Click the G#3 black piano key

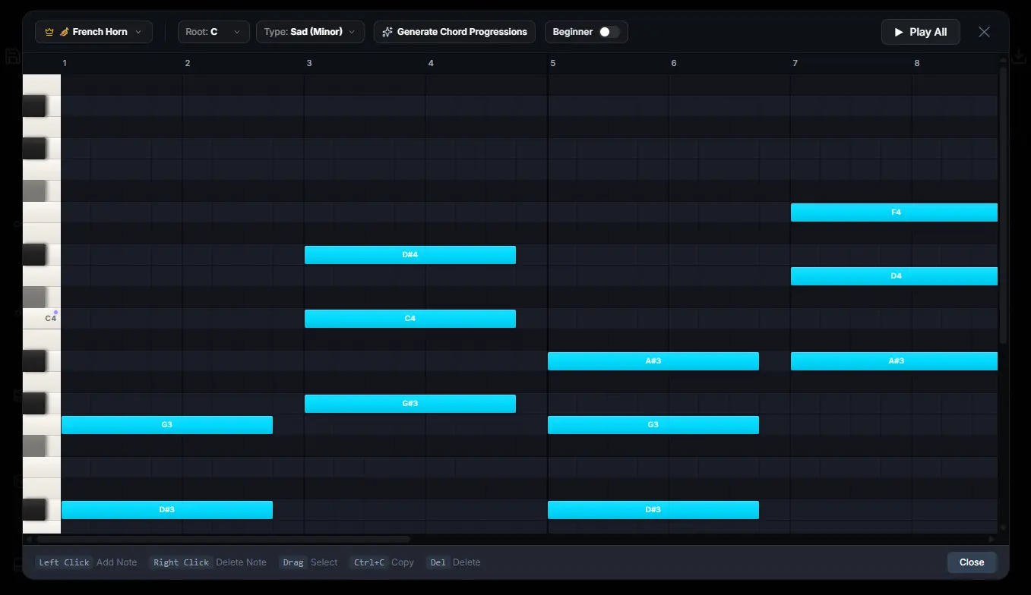[34, 404]
